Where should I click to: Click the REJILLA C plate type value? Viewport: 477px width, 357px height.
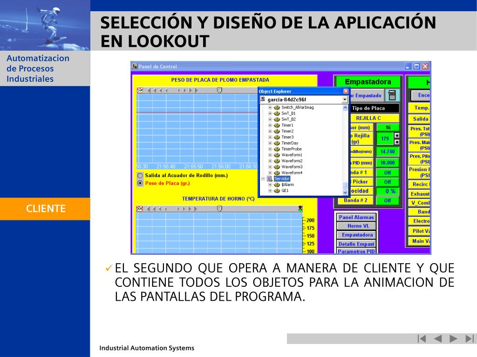click(x=368, y=118)
